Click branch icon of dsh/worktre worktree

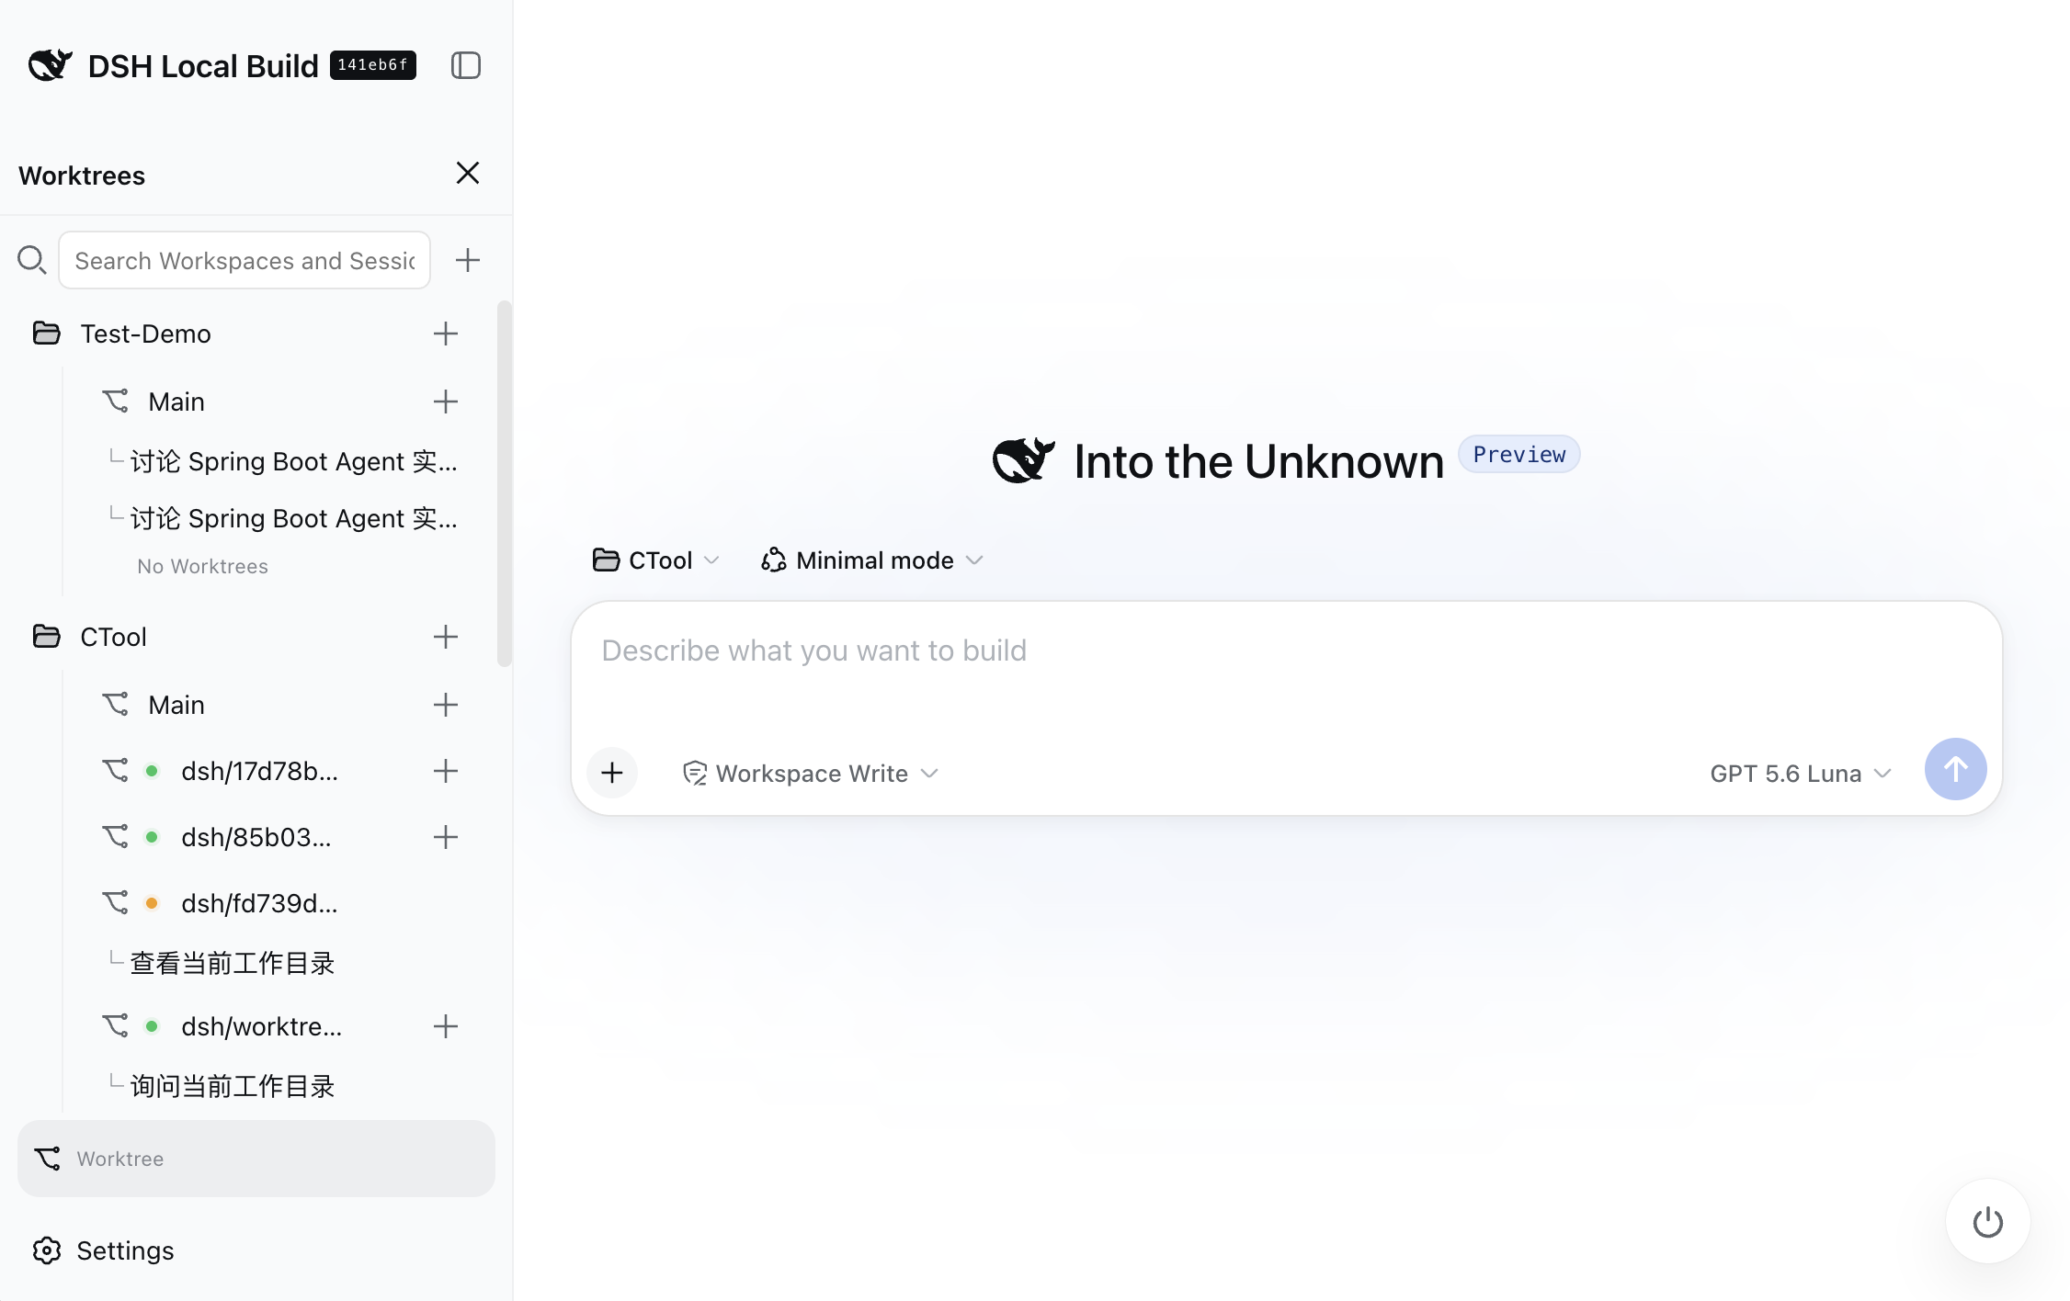point(115,1025)
